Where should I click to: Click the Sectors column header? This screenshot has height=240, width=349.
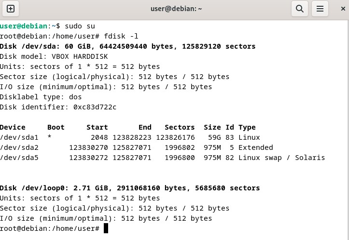(180, 127)
